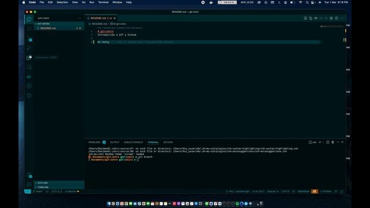
Task: Click remote window indicator in status bar
Action: click(28, 191)
